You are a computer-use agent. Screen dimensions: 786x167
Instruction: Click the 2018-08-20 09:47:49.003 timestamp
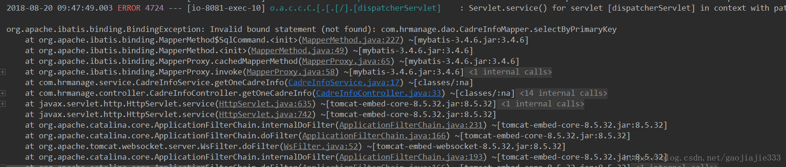click(x=59, y=8)
